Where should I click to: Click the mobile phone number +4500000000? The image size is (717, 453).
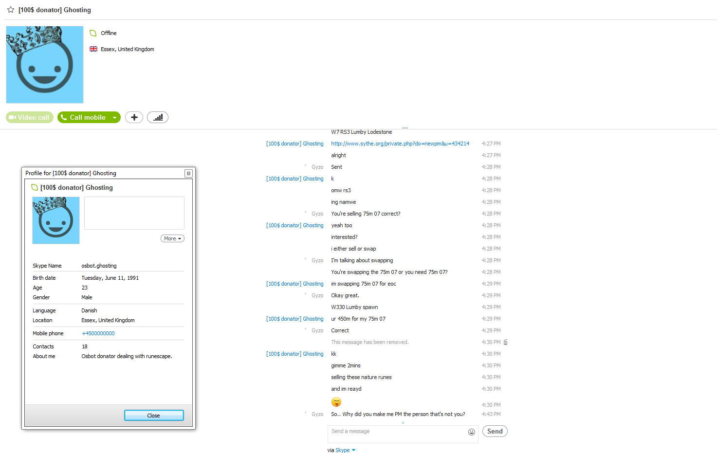(x=98, y=333)
